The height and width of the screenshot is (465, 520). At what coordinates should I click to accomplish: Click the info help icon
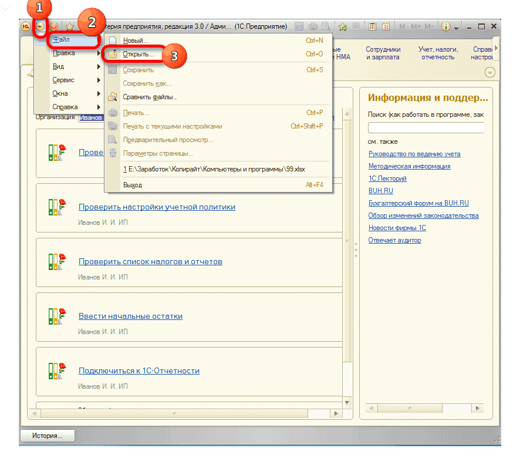446,26
